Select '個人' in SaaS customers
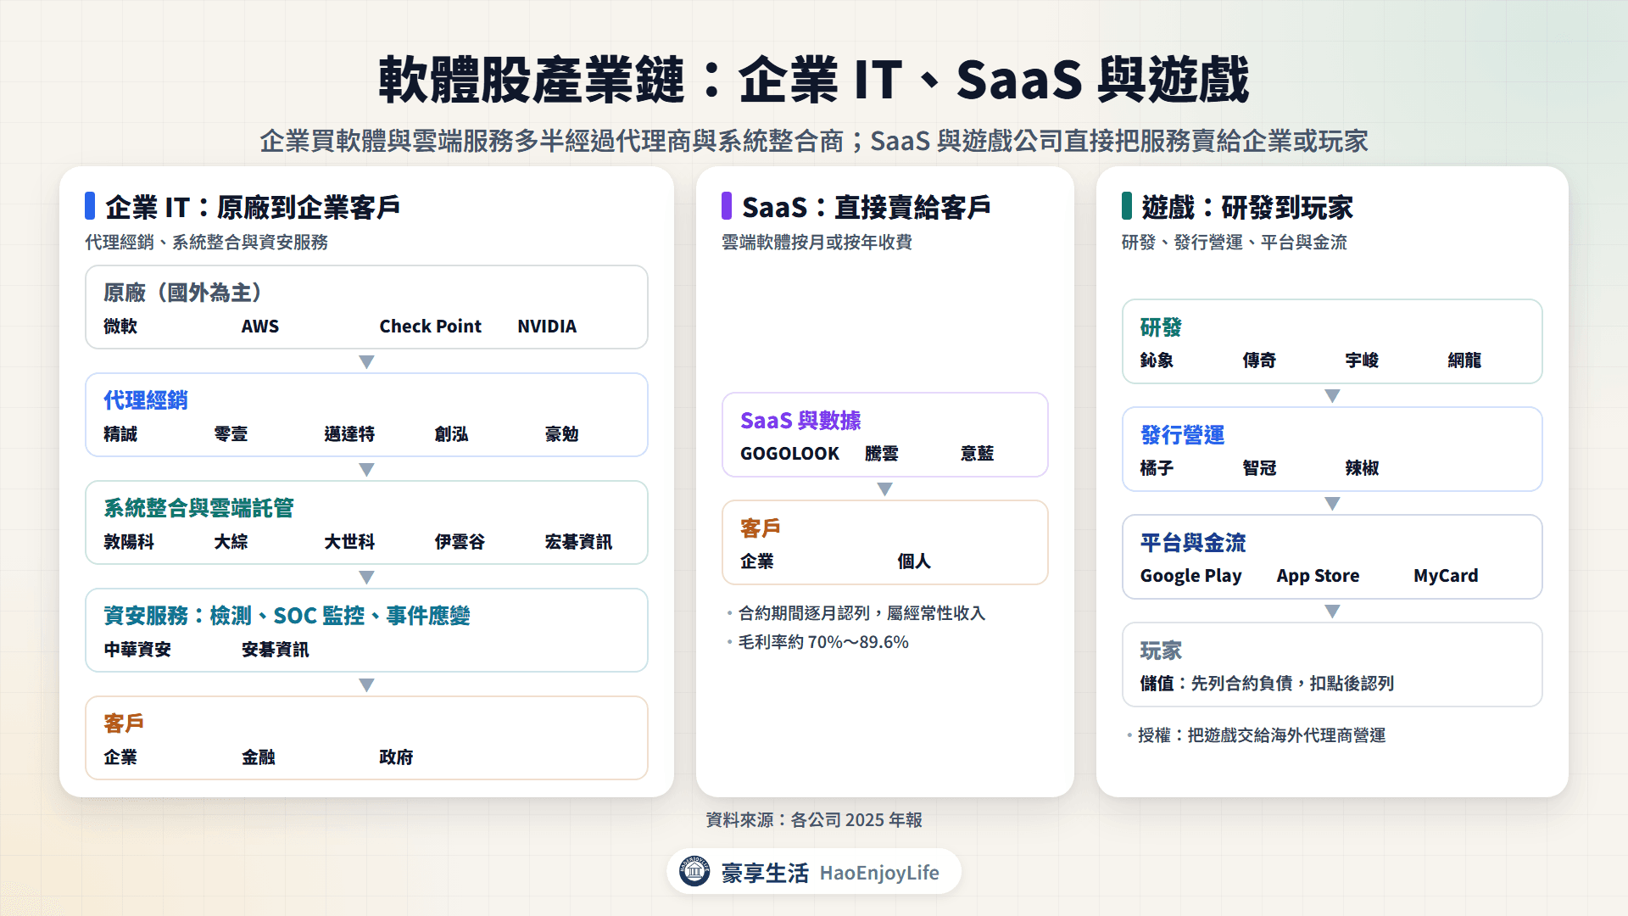This screenshot has height=916, width=1628. pyautogui.click(x=914, y=561)
